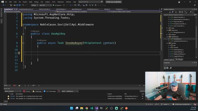Open the Output tab at bottom
The height and width of the screenshot is (111, 198).
point(6,101)
